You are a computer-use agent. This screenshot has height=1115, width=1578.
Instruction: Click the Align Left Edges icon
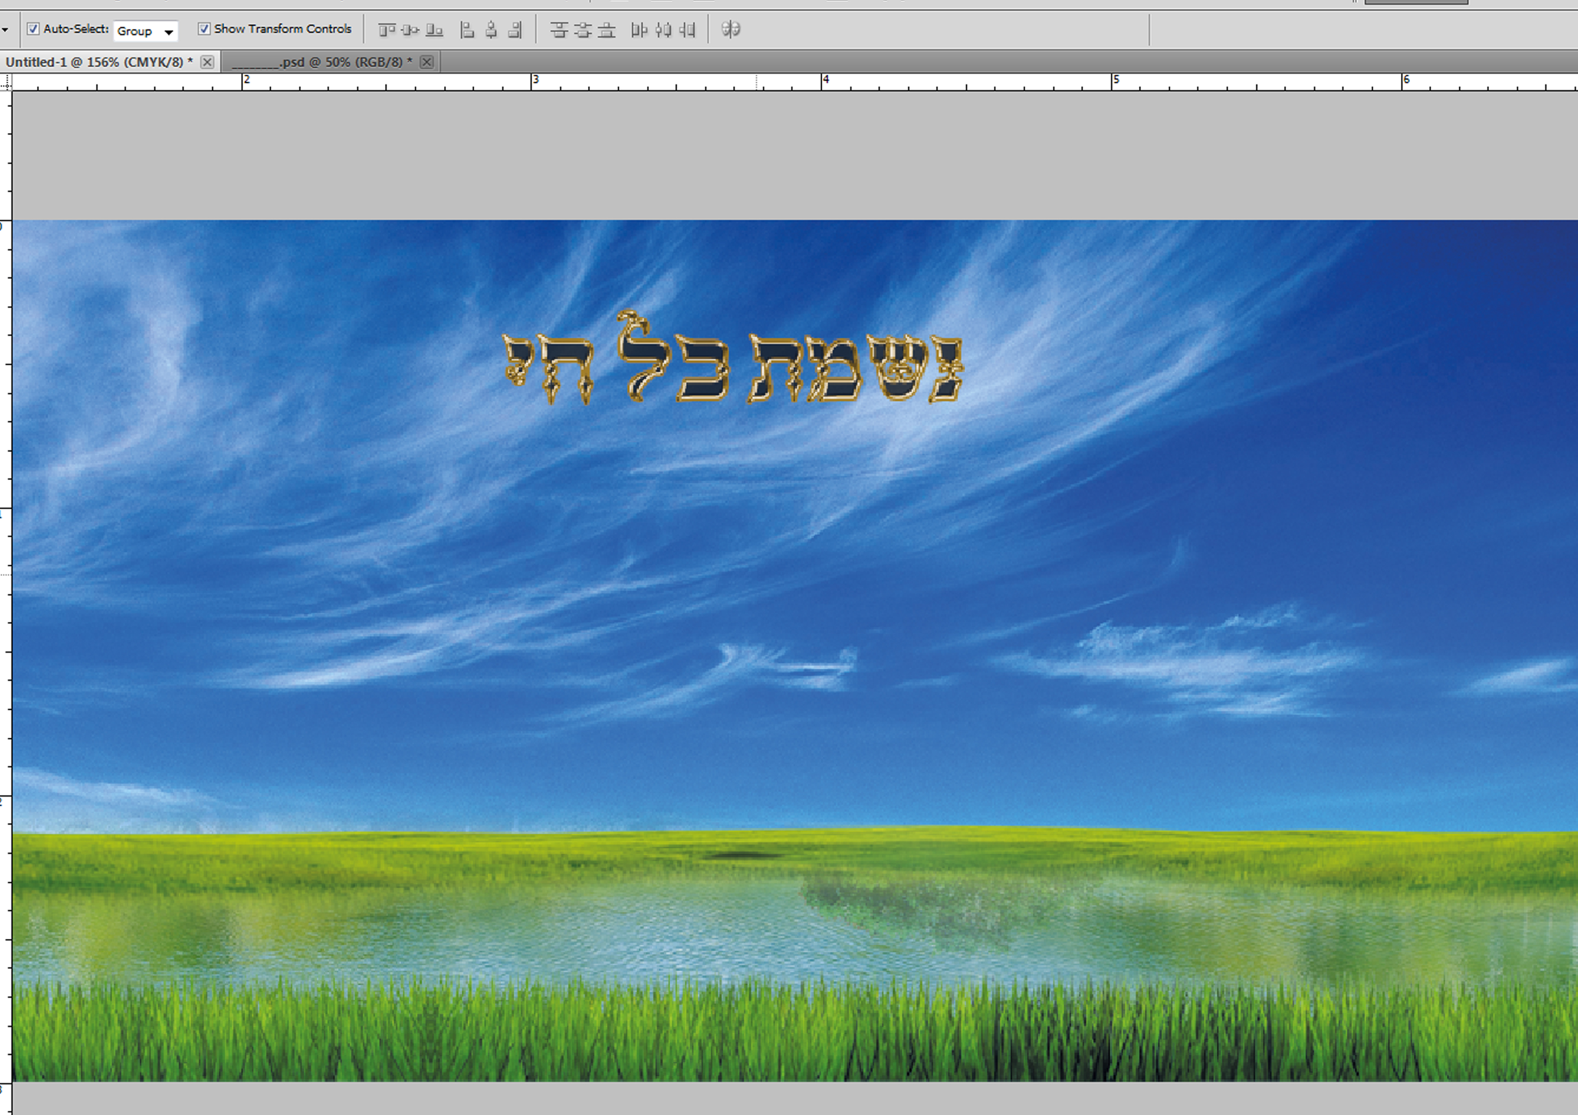[x=467, y=30]
